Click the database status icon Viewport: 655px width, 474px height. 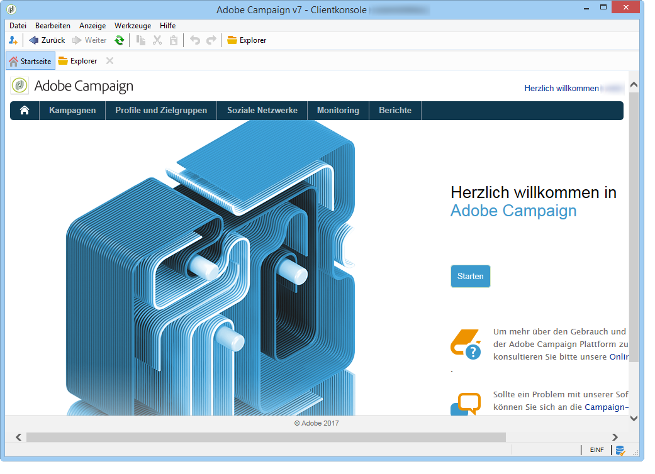(620, 450)
